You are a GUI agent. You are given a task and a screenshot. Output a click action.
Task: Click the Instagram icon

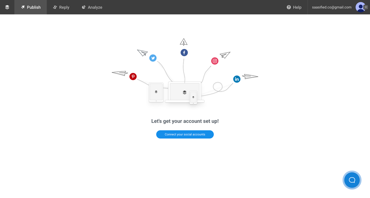coord(215,61)
